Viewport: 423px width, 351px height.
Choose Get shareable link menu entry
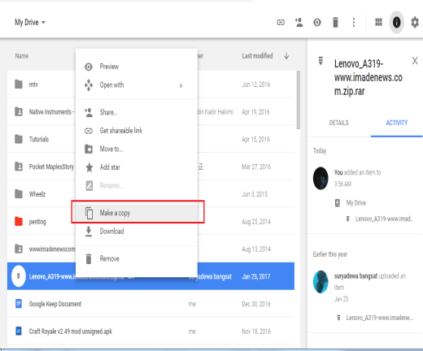point(137,131)
